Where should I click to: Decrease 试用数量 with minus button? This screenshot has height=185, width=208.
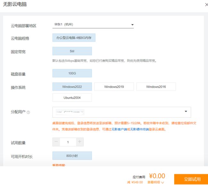pos(56,142)
